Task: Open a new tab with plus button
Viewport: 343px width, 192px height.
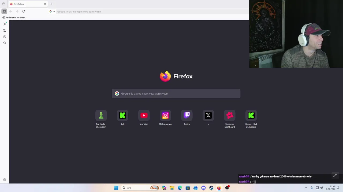Action: 52,4
